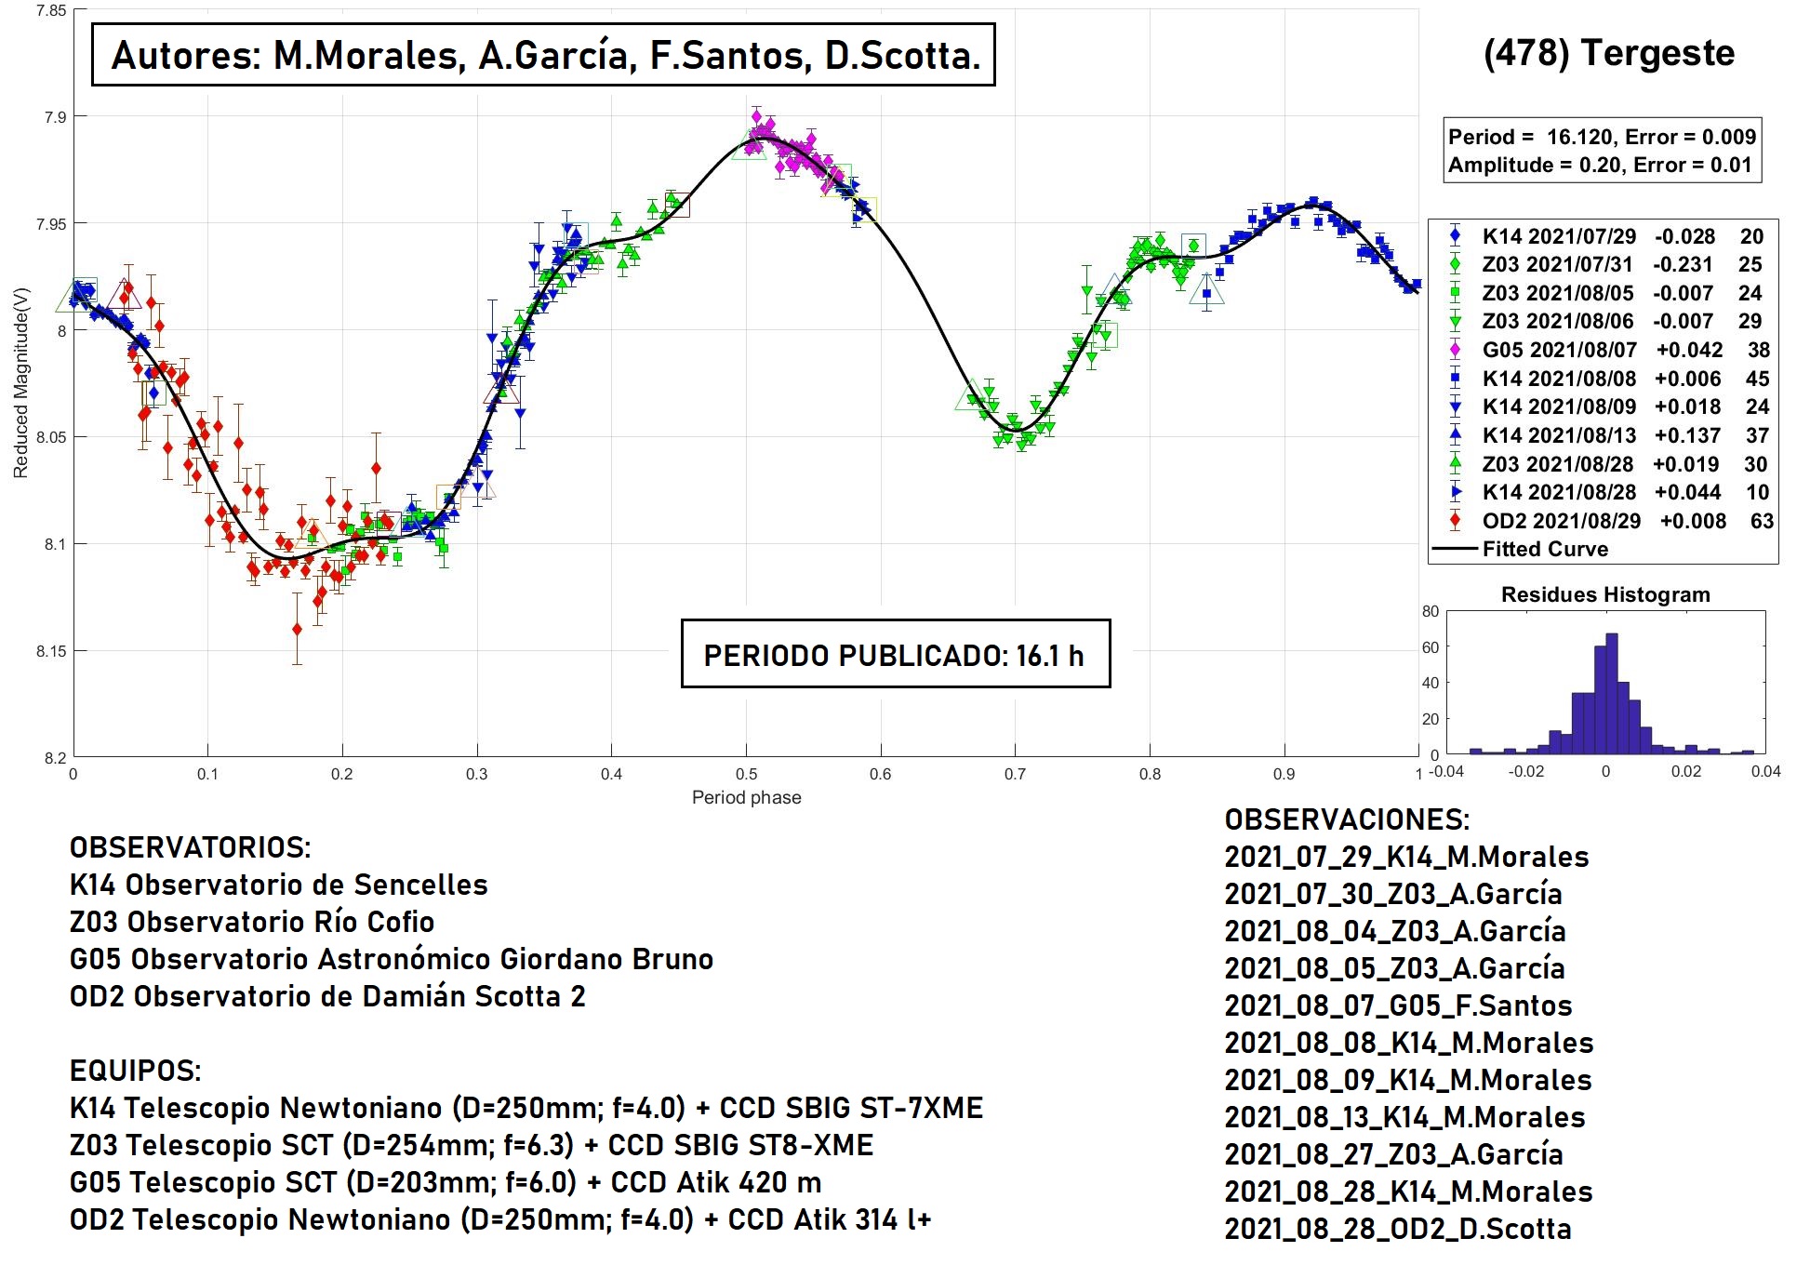Click the Period phase axis label
The width and height of the screenshot is (1810, 1265).
(746, 797)
